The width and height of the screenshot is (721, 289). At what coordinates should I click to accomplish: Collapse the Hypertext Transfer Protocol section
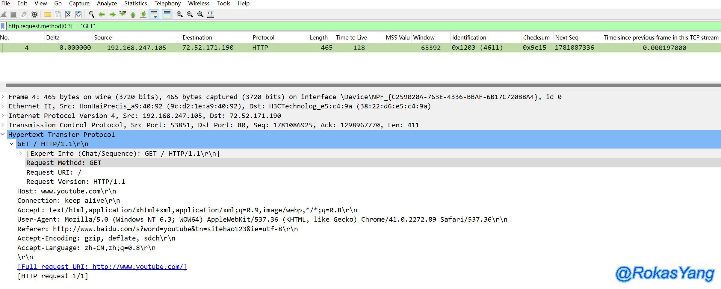[3, 134]
